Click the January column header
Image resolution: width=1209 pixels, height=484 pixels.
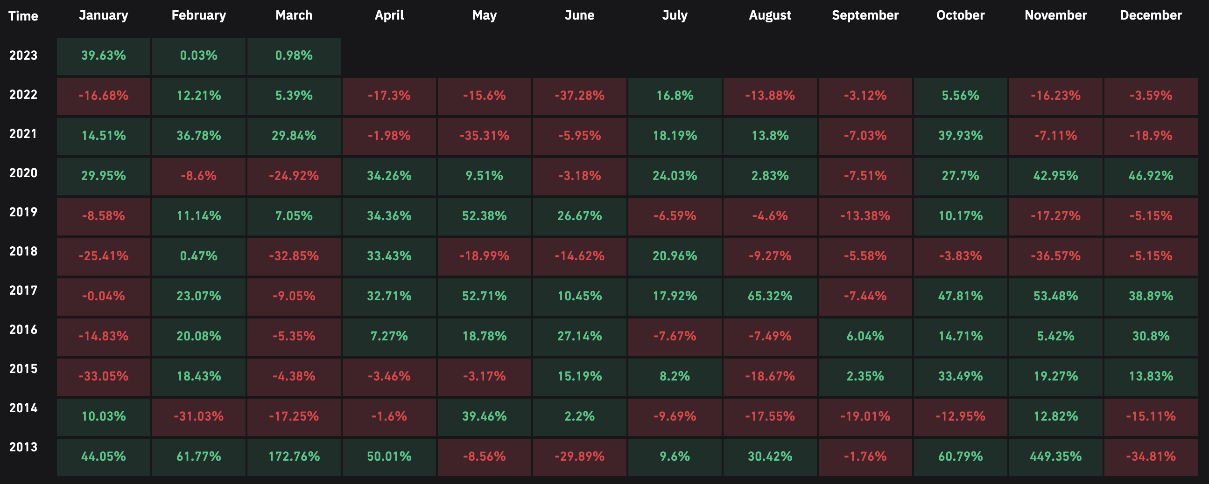click(103, 15)
